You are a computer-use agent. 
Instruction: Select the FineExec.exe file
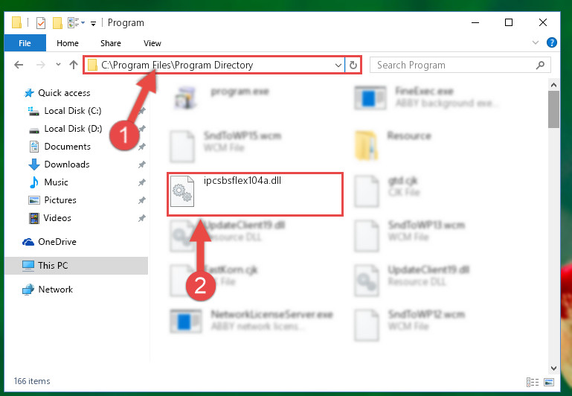click(x=427, y=97)
